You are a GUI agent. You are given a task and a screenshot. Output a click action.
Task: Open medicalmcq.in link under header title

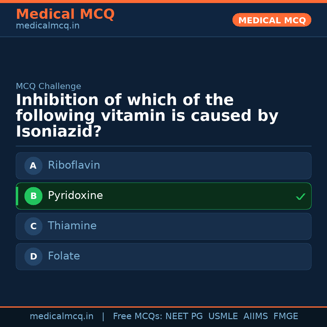[48, 26]
